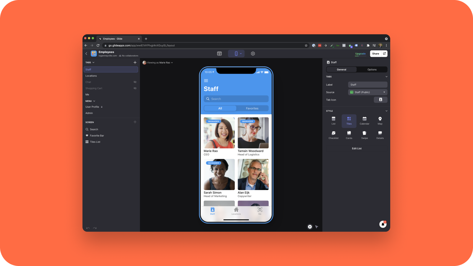Select the Tiles style layout
Screen dimensions: 473x266
point(349,121)
